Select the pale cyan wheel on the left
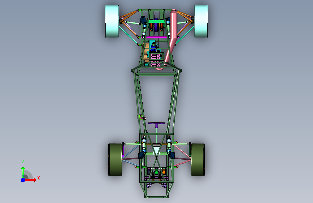This screenshot has height=203, width=313. click(x=112, y=21)
